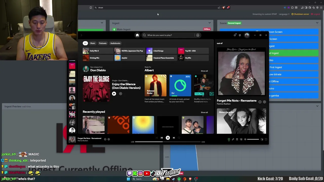Click Show all for Made For Albert
This screenshot has height=182, width=324.
tap(204, 71)
